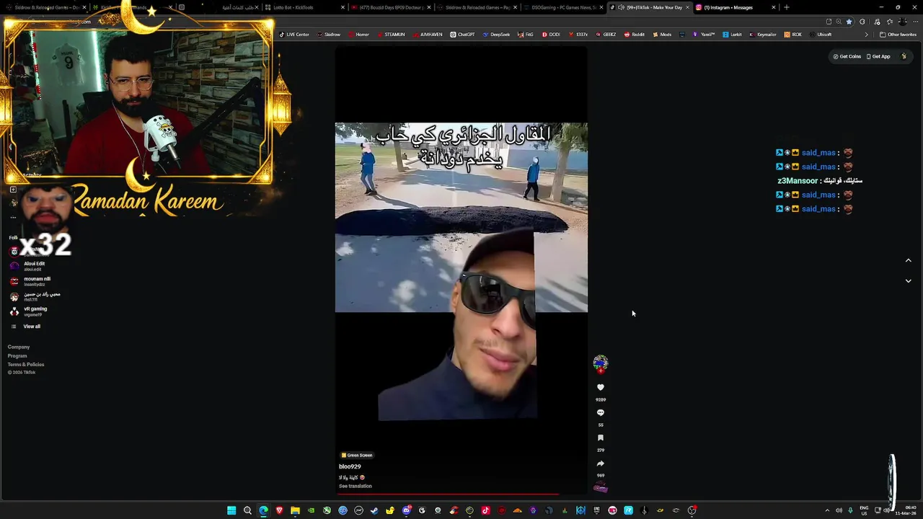This screenshot has width=923, height=519.
Task: Share the video using the arrow icon
Action: click(600, 463)
